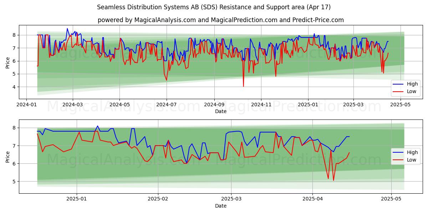428x214 pixels.
Task: Click the '2024-03' x-axis label
Action: click(72, 105)
